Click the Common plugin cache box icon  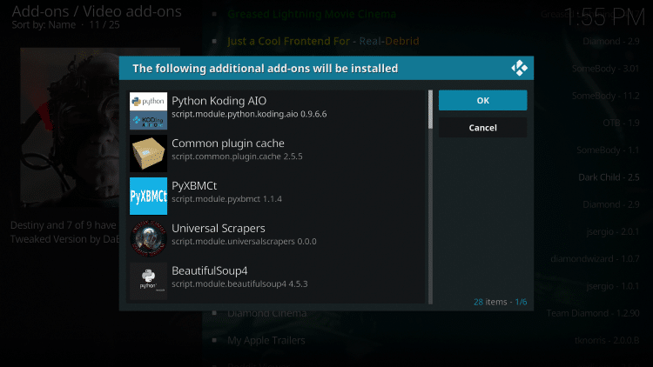(148, 153)
